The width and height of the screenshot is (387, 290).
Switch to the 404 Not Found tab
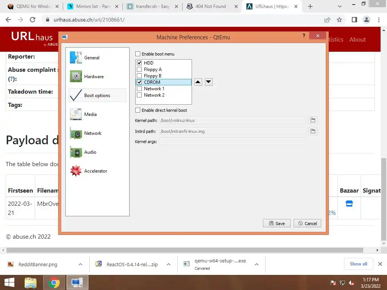pyautogui.click(x=210, y=6)
